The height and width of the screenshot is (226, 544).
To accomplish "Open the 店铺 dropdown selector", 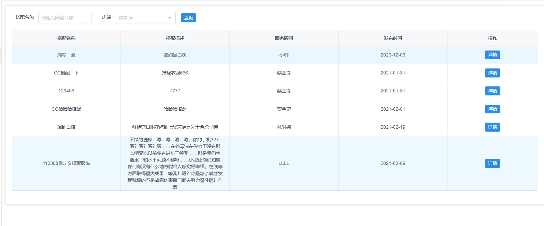I will [145, 18].
